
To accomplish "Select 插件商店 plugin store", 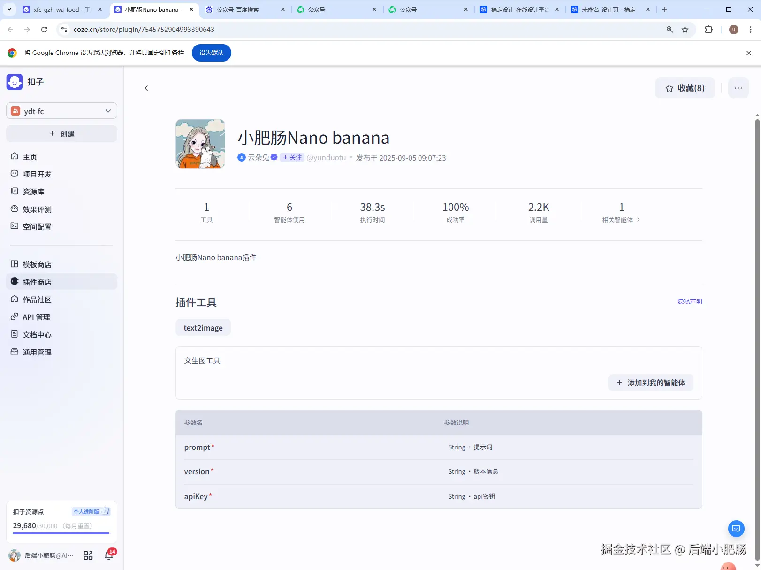I will coord(61,282).
